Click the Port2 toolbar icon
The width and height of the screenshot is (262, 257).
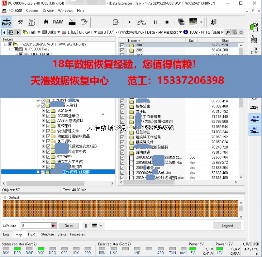[7, 22]
